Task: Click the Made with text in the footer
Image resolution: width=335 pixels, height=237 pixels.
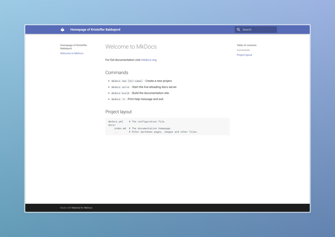Action: click(x=65, y=208)
